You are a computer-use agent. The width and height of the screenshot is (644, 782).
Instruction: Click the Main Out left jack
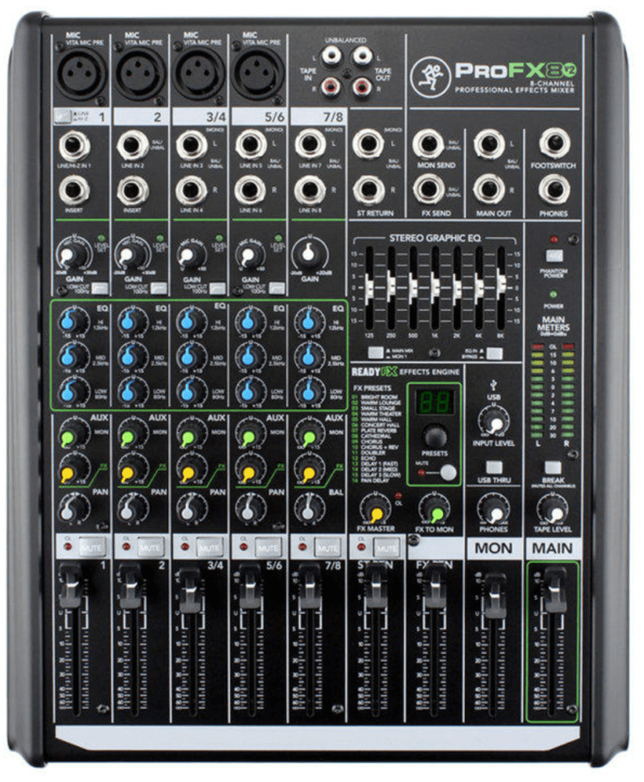488,144
